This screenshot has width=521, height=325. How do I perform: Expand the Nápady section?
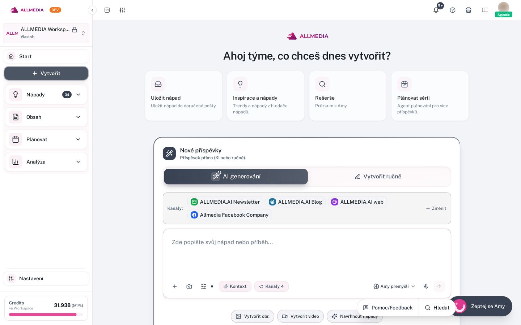pyautogui.click(x=46, y=95)
